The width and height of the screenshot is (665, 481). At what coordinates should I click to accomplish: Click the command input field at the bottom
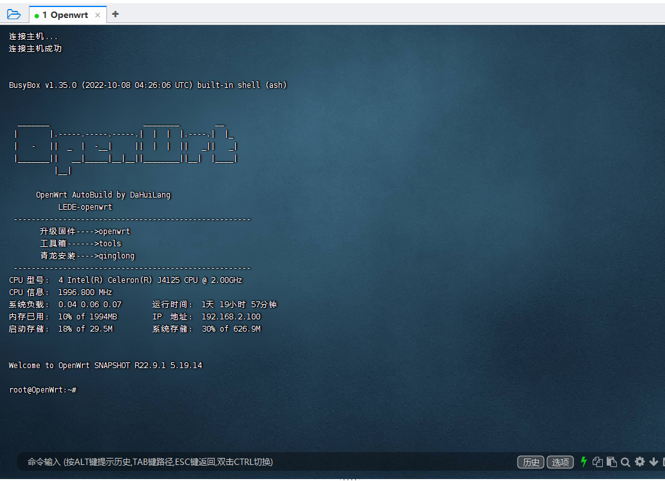256,462
